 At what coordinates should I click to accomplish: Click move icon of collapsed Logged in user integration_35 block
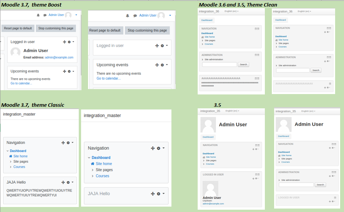point(329,201)
